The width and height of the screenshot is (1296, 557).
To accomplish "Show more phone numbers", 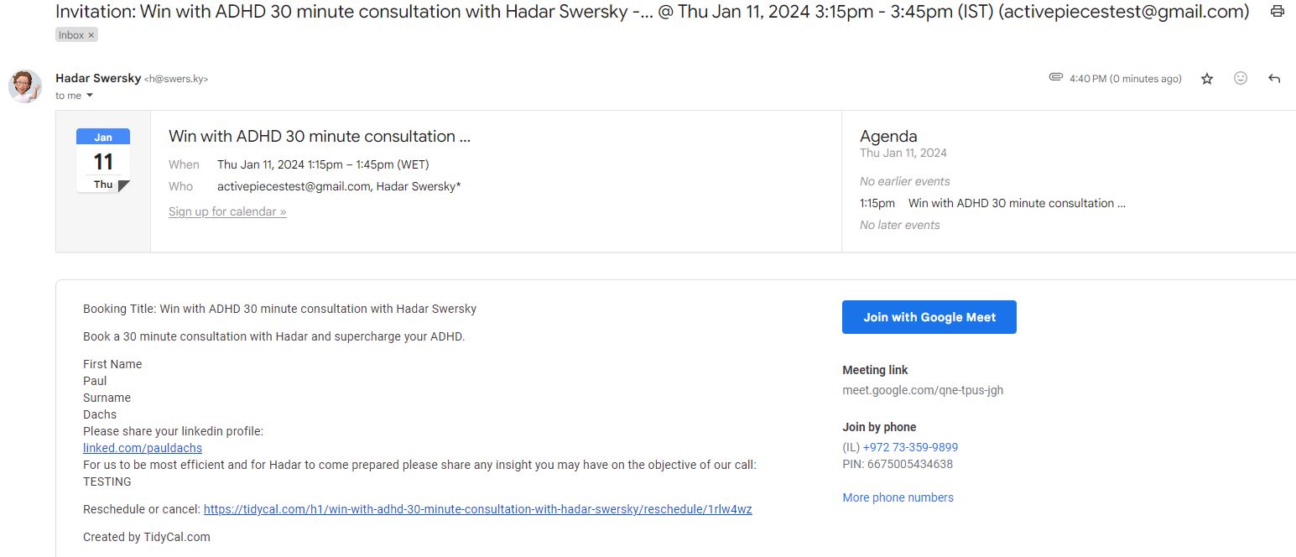I will tap(898, 497).
